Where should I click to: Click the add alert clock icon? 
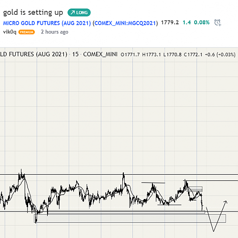point(218,22)
